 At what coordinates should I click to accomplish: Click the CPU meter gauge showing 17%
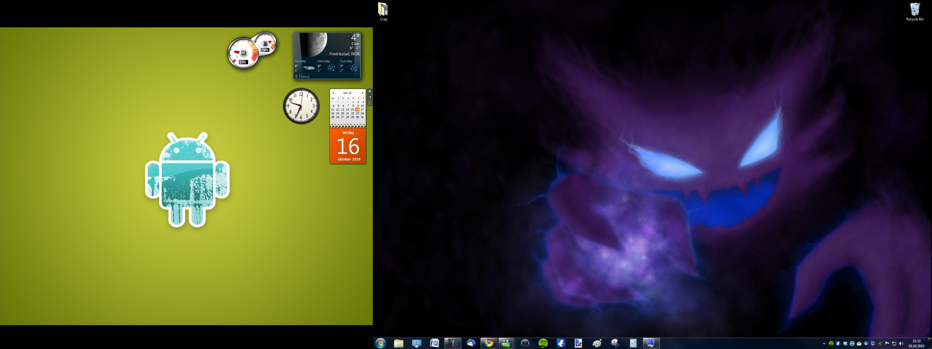click(243, 54)
